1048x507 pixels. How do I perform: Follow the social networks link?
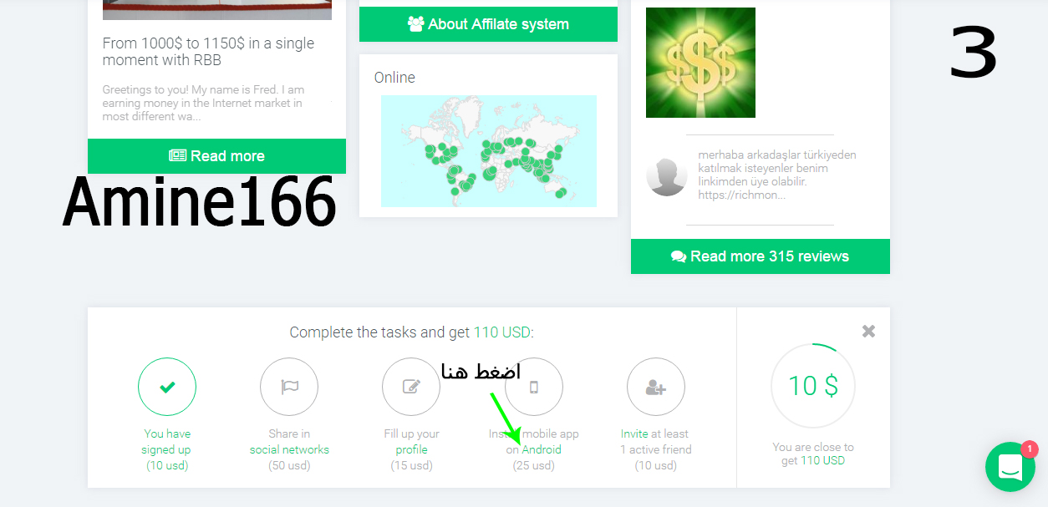tap(289, 449)
